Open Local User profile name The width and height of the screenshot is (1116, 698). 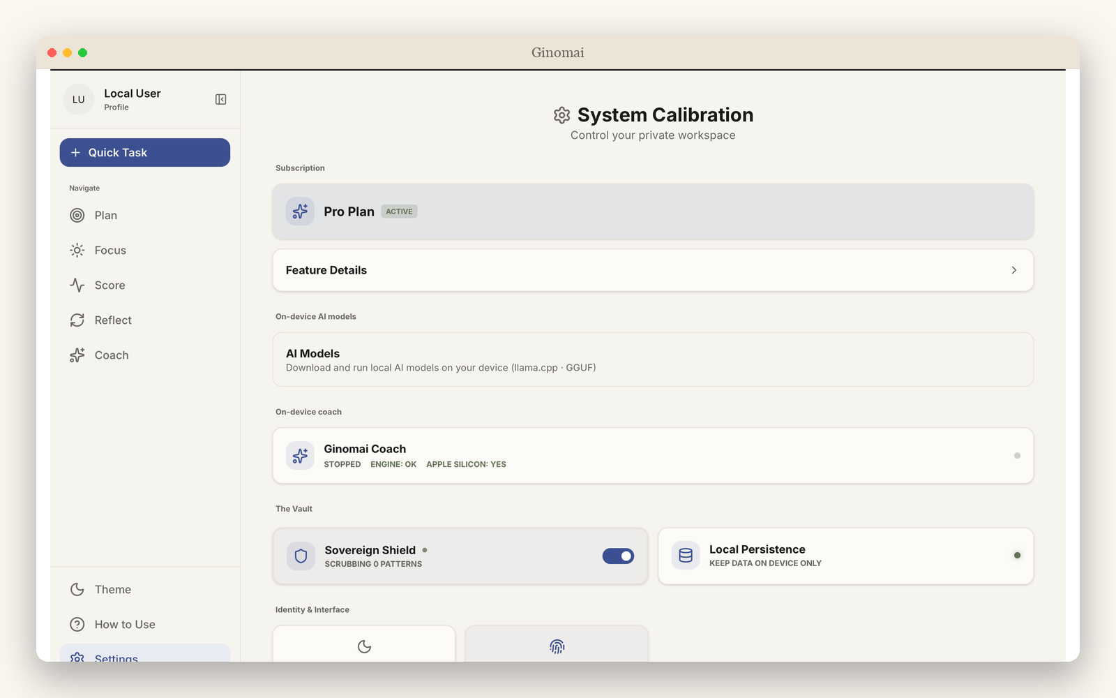(x=133, y=94)
